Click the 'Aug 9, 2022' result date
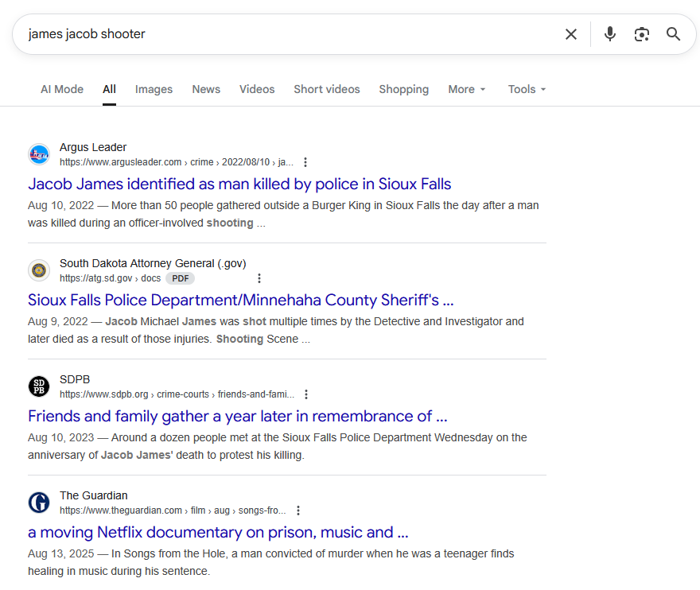700x590 pixels. tap(57, 321)
